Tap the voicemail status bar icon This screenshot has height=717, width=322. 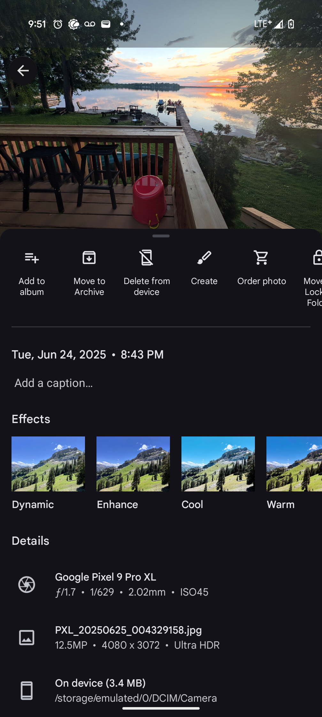coord(90,24)
